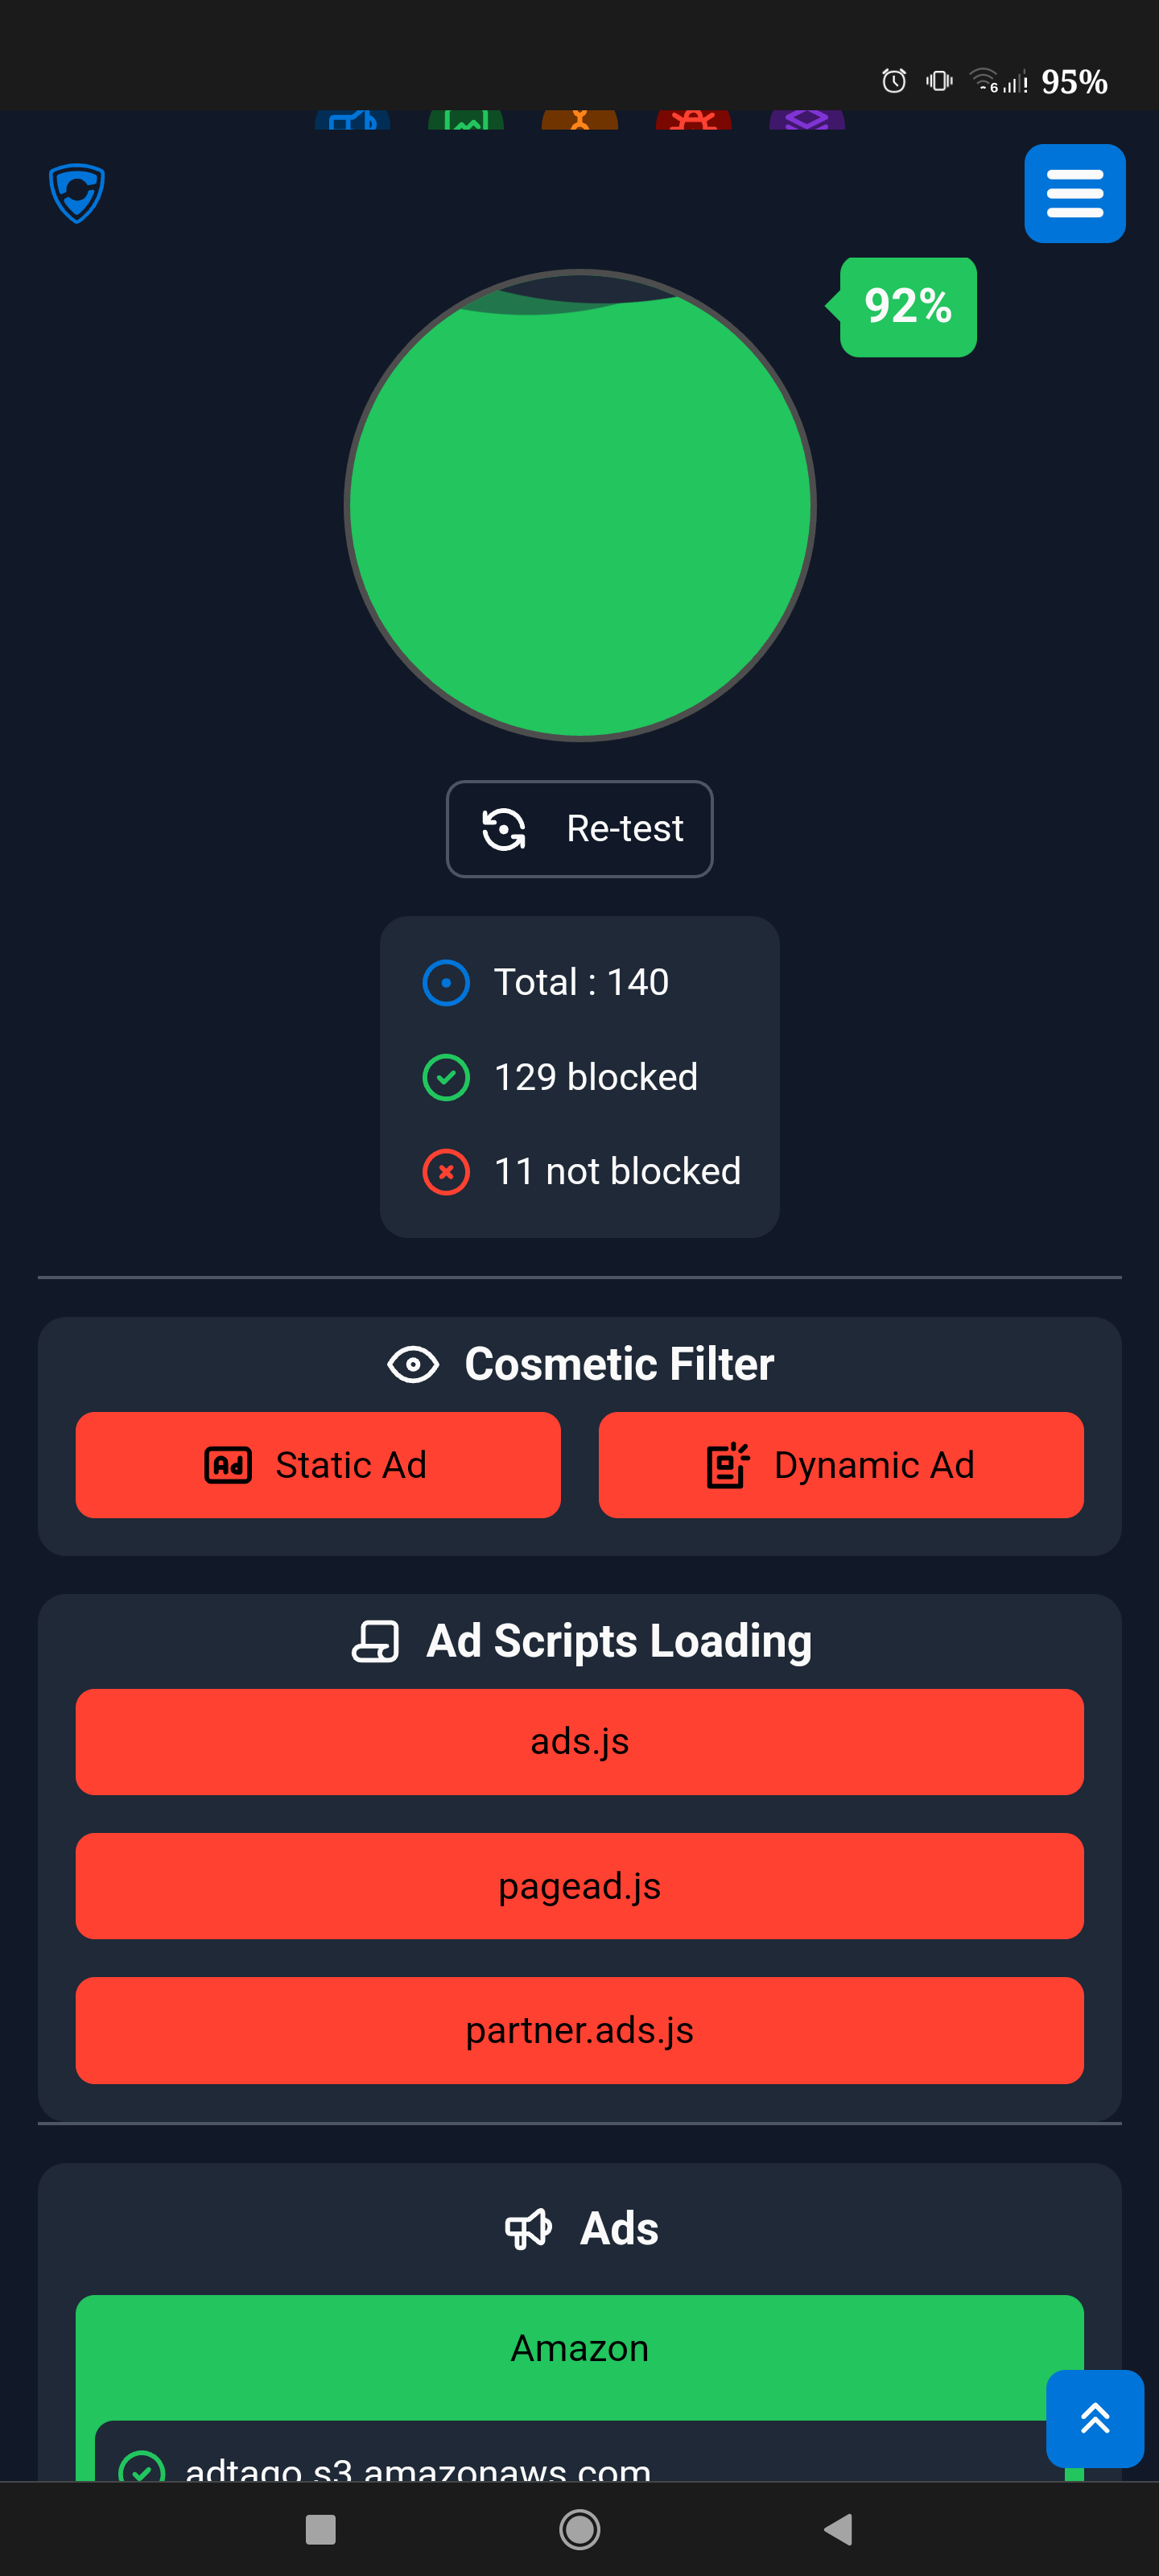Tap the Android home circle button

(579, 2529)
